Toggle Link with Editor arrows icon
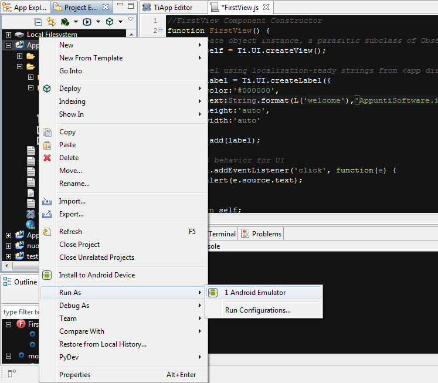The image size is (438, 383). click(x=51, y=22)
